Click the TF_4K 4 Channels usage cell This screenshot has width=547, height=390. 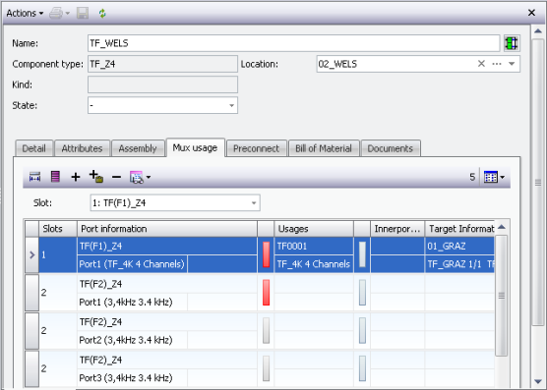[x=314, y=264]
